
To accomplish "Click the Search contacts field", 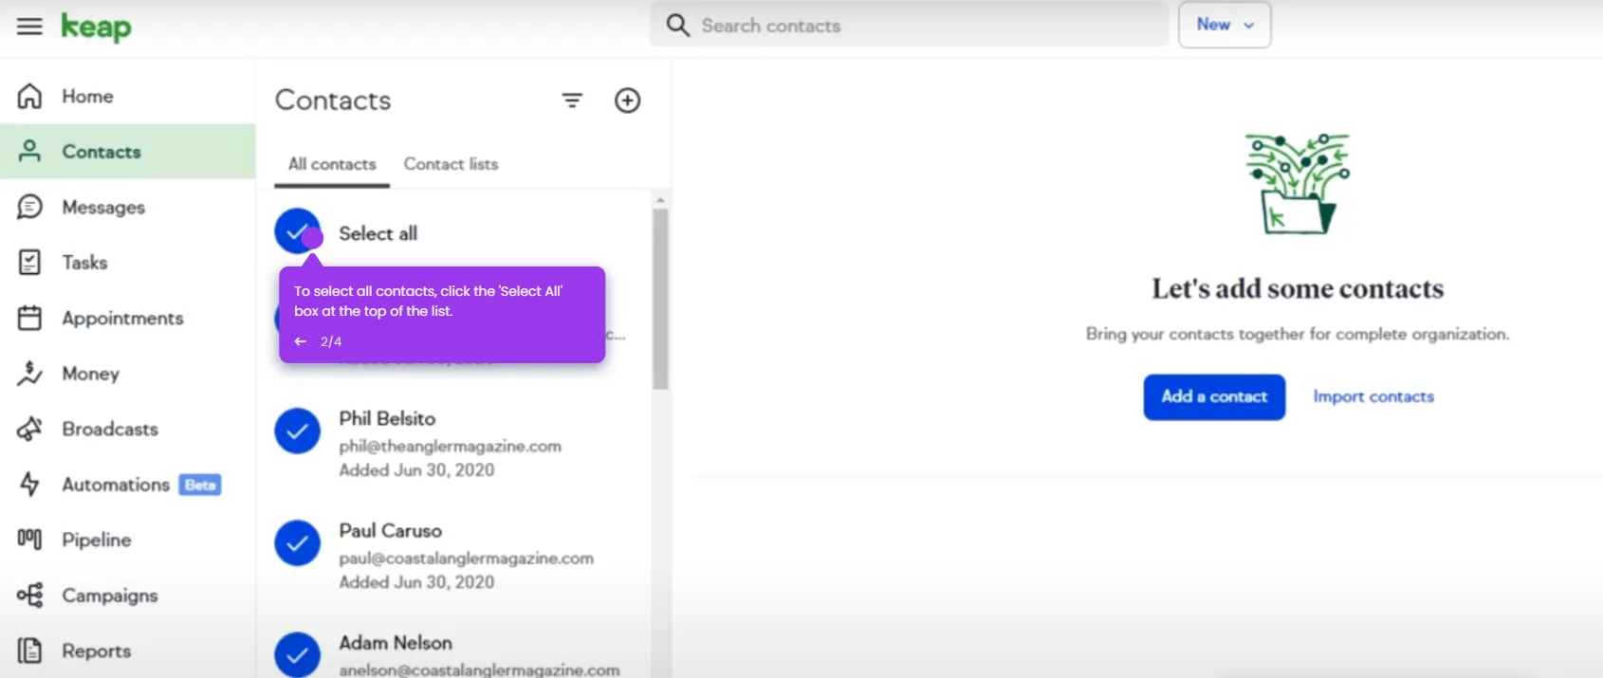I will point(909,26).
